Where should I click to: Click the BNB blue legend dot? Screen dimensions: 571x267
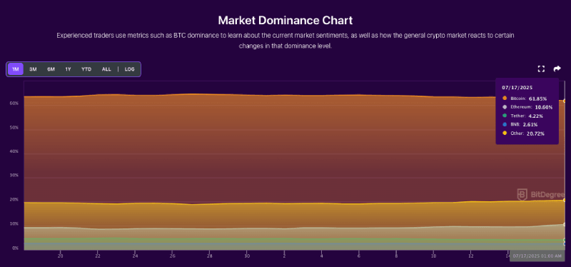pyautogui.click(x=505, y=124)
